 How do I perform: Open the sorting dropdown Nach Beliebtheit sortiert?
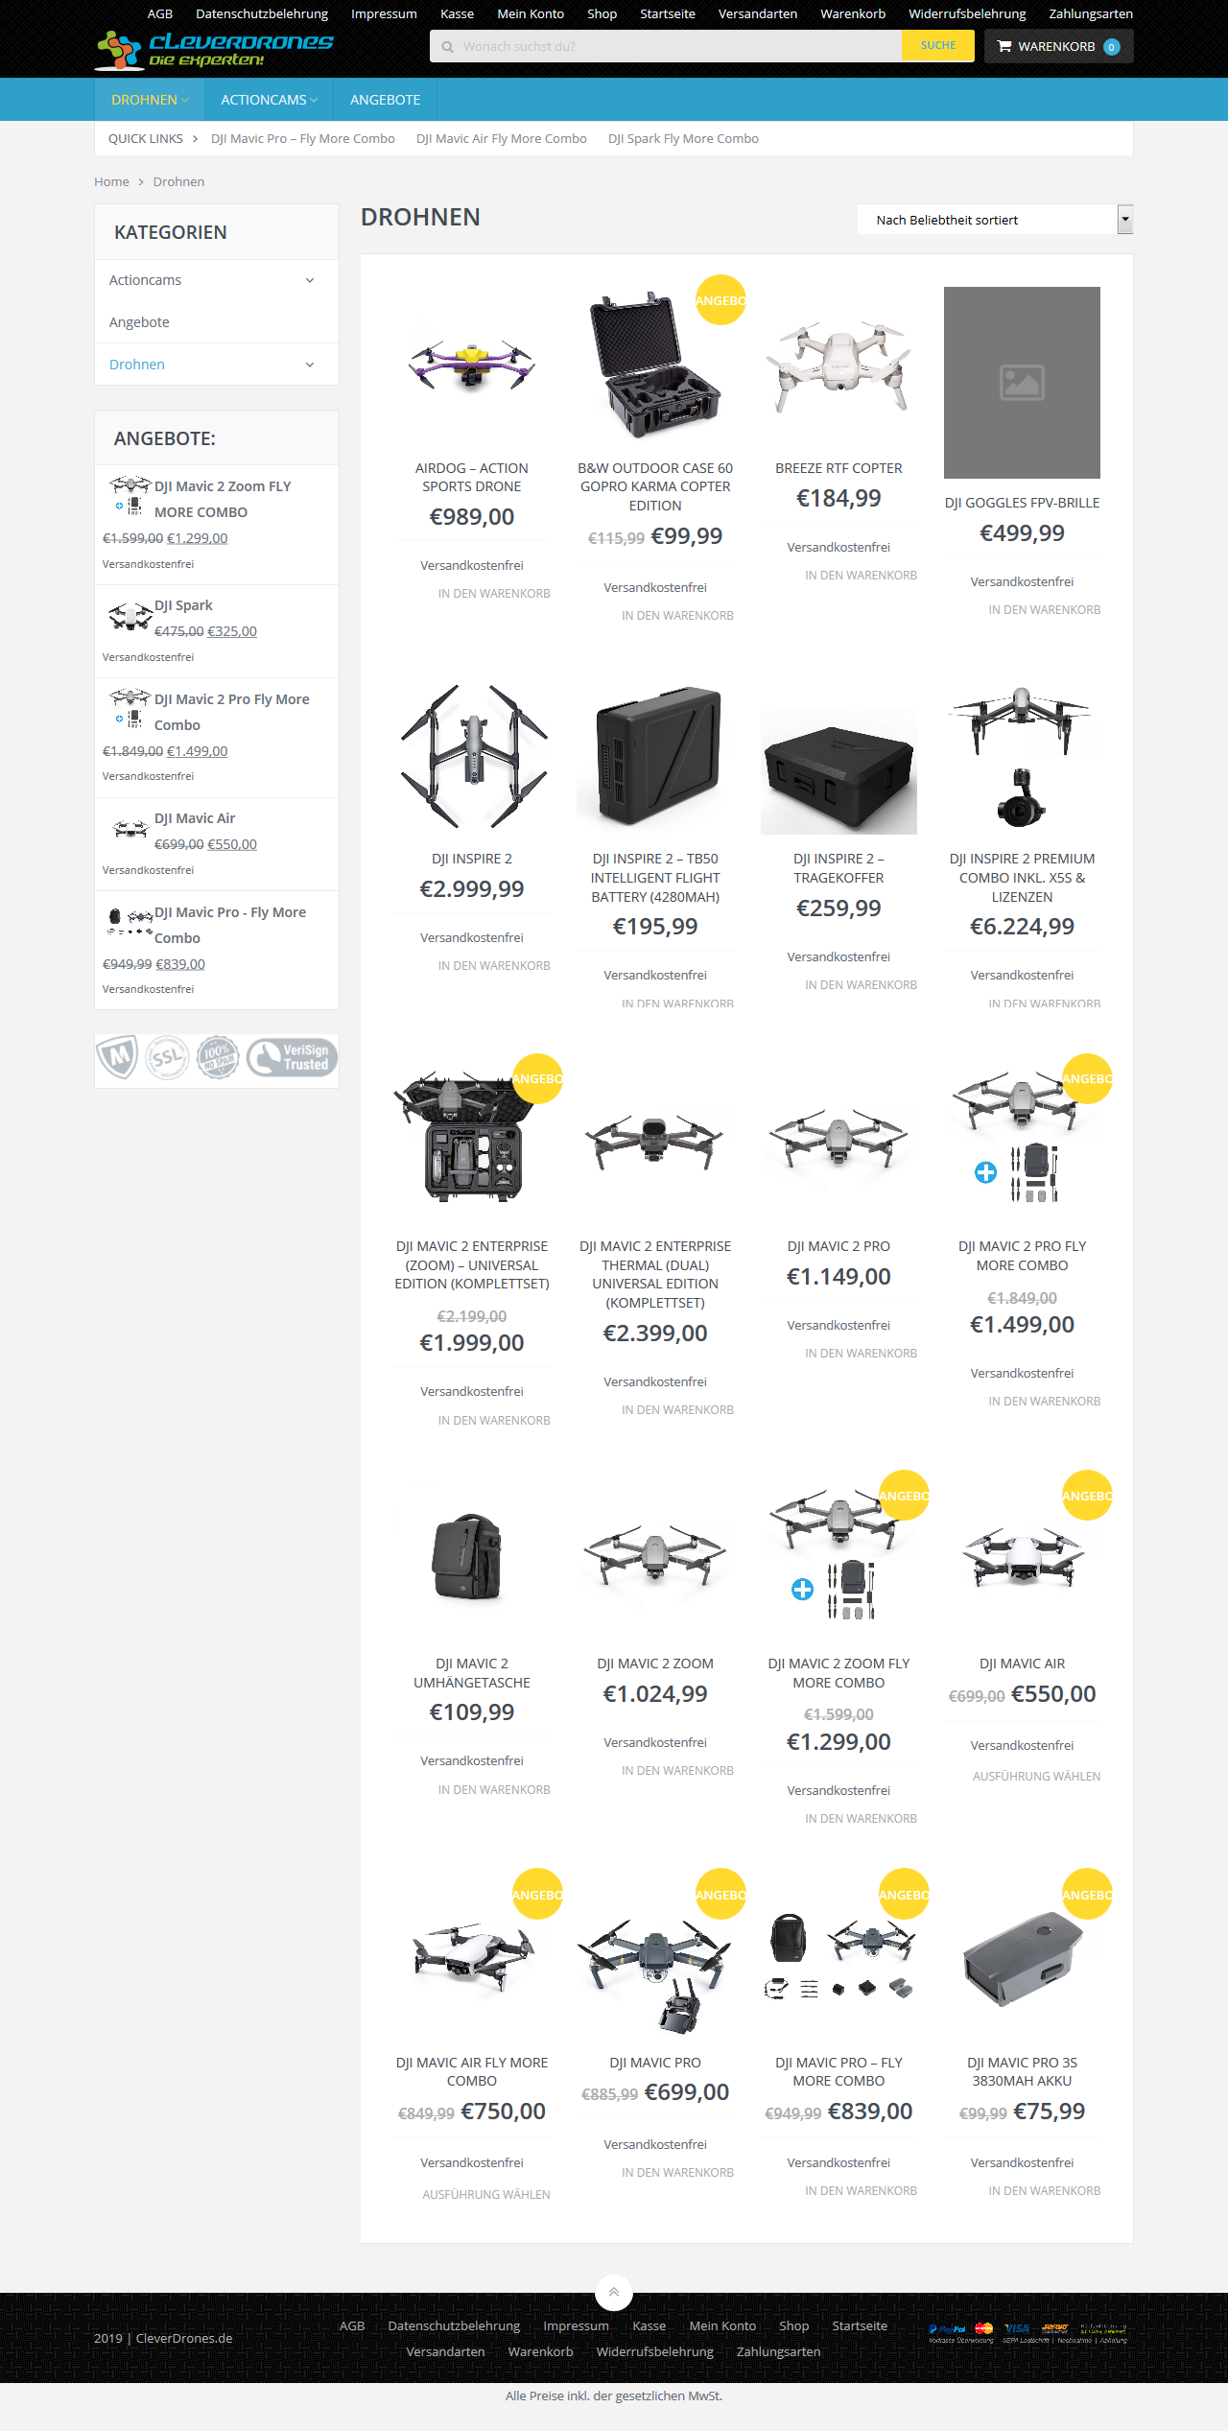995,220
